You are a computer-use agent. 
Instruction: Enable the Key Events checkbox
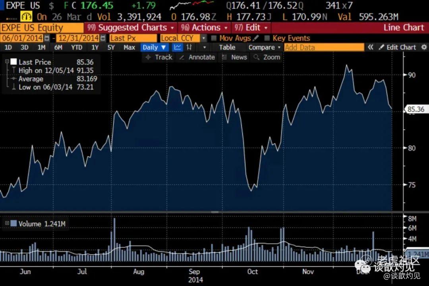[267, 38]
